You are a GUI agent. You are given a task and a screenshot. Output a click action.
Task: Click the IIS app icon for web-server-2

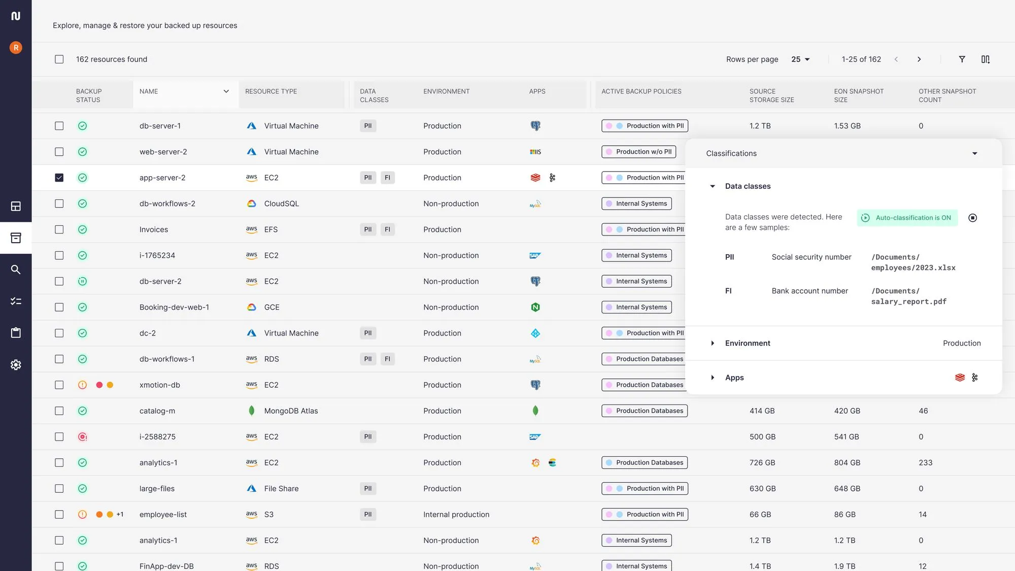point(535,152)
